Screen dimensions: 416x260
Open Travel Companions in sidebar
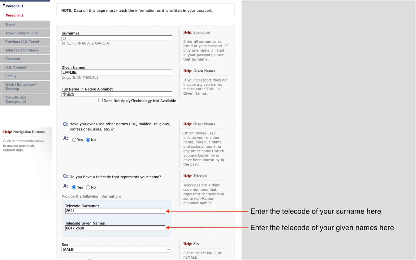[x=21, y=33]
